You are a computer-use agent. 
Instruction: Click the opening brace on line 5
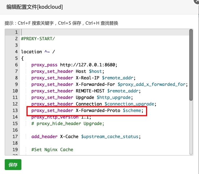click(x=22, y=58)
